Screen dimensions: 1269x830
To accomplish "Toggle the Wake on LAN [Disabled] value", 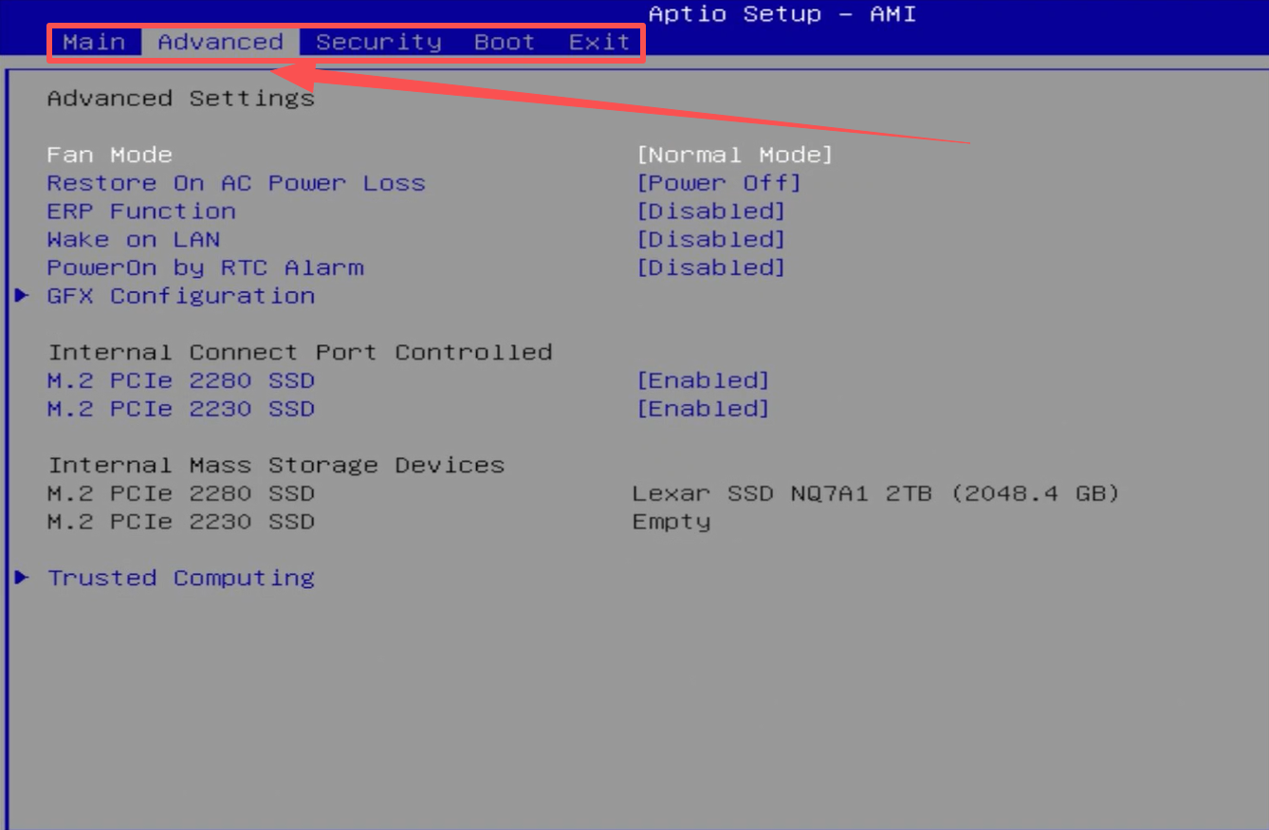I will pos(710,240).
